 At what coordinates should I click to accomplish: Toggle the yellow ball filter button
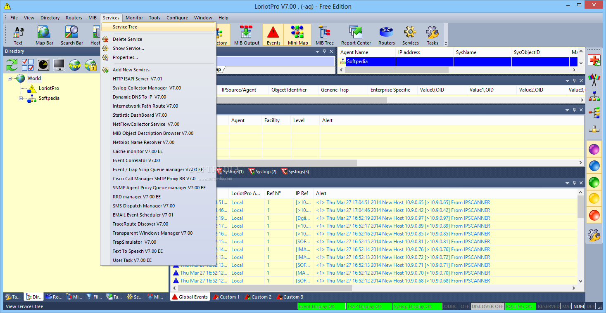pyautogui.click(x=594, y=199)
